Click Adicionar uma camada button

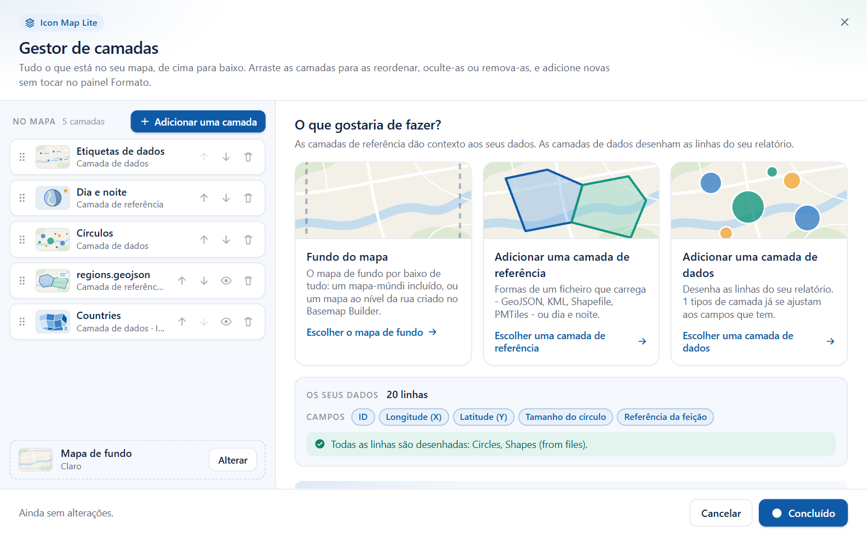198,122
